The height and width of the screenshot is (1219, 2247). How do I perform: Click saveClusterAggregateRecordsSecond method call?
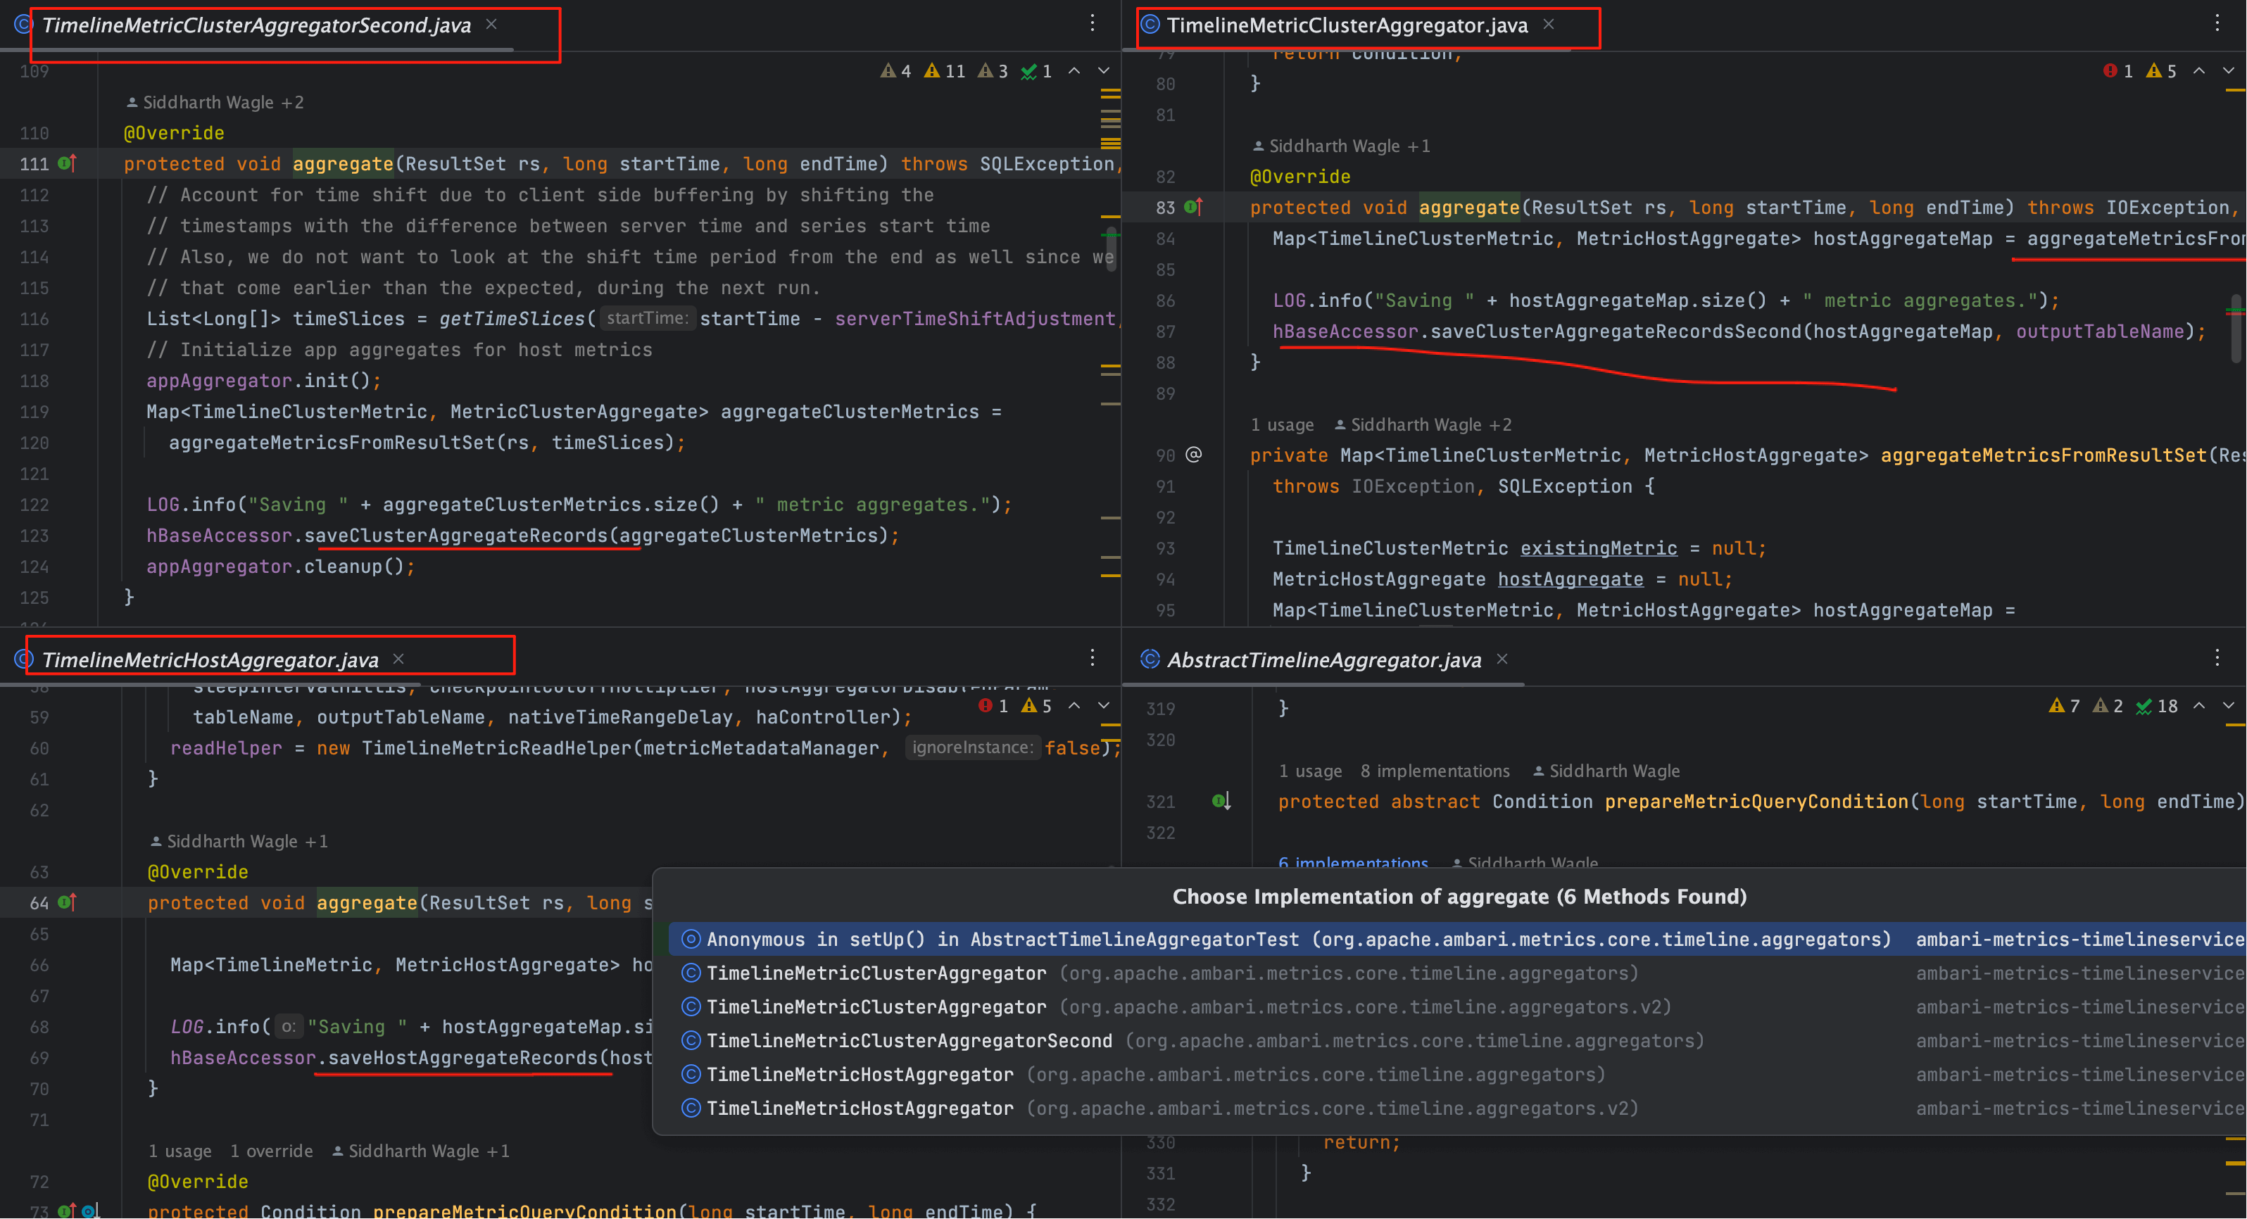click(x=1616, y=331)
